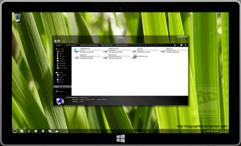
Task: Select Network in the navigation pane
Action: [x=59, y=92]
